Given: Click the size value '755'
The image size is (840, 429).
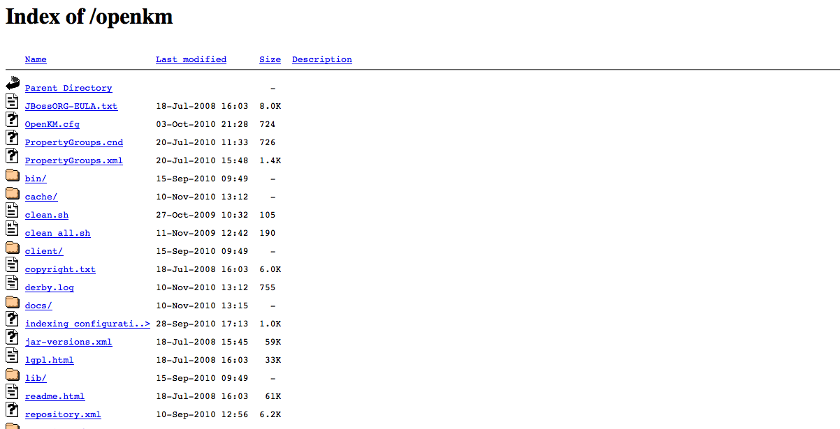Looking at the screenshot, I should 268,287.
